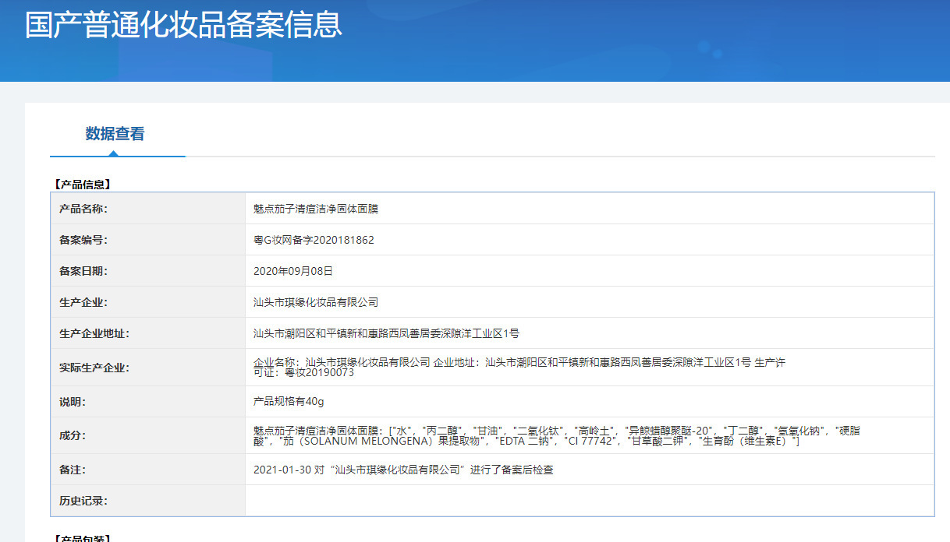Viewport: 950px width, 542px height.
Task: Click the 备案日期 label cell
Action: click(148, 271)
